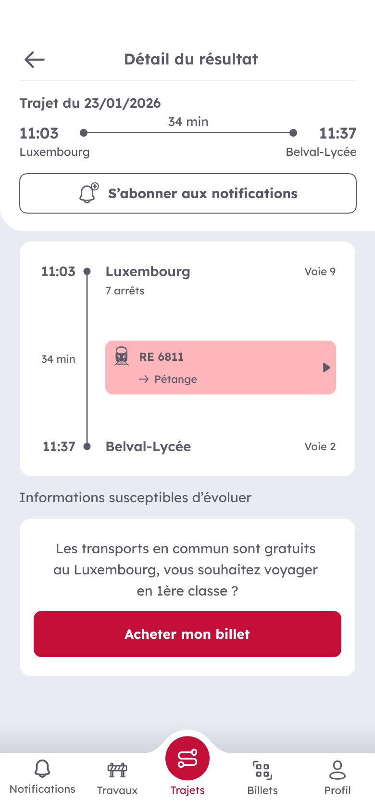
Task: Open the Billets QR code icon
Action: pos(262,770)
